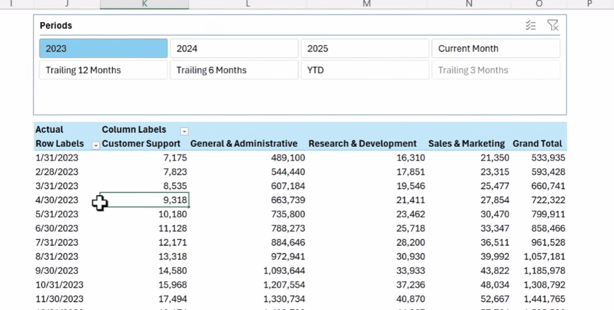Select the Sales & Marketing header cell
Viewport: 614px width, 310px height.
(x=466, y=144)
